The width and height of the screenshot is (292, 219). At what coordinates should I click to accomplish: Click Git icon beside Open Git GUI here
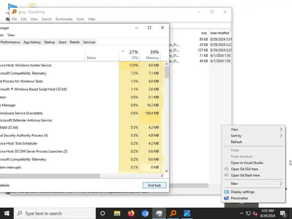(226, 169)
